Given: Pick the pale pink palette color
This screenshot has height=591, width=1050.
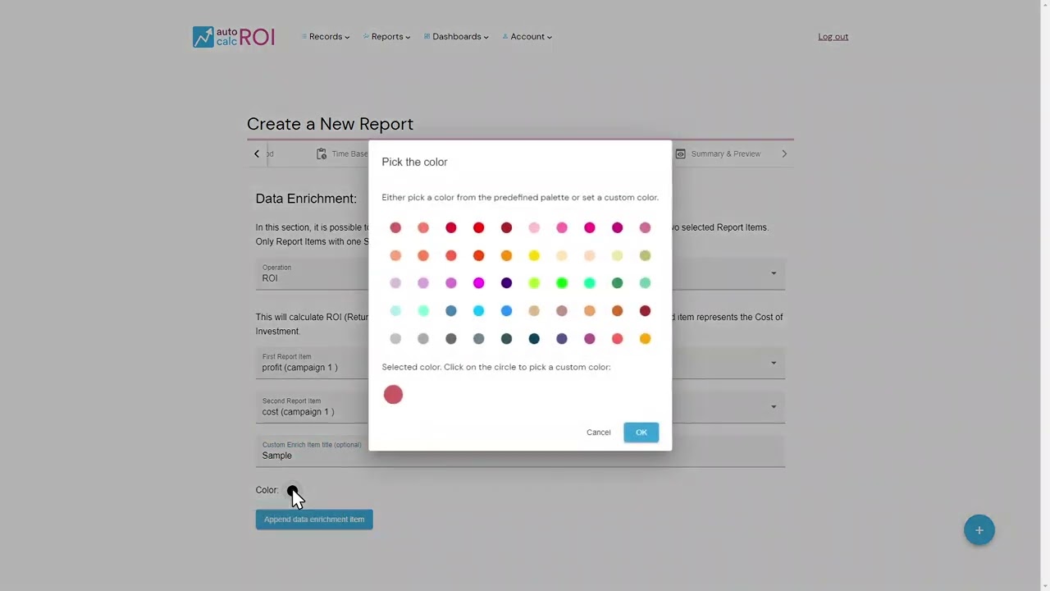Looking at the screenshot, I should [534, 227].
